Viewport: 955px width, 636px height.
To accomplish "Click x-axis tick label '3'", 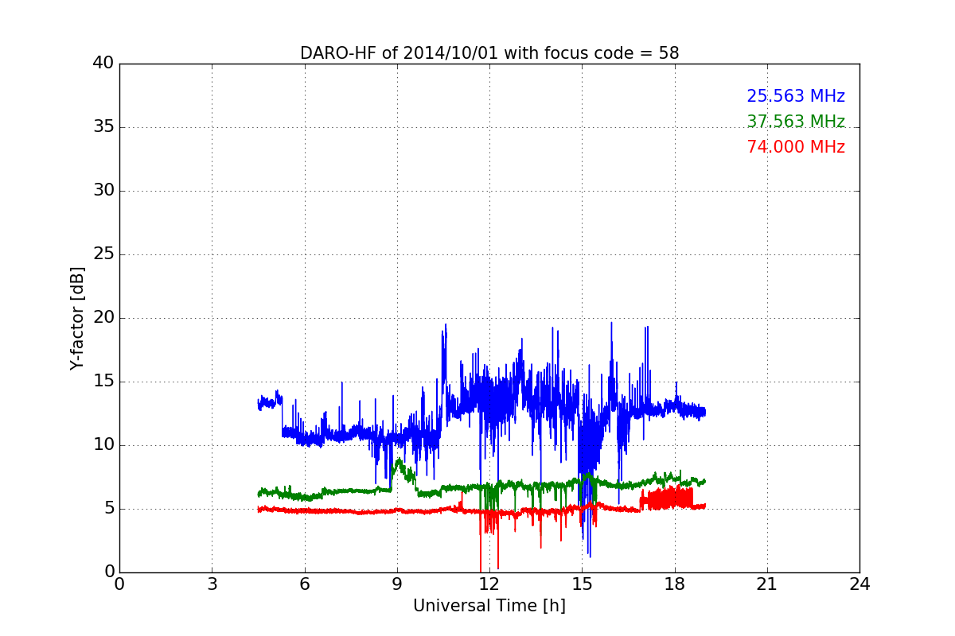I will 212,584.
